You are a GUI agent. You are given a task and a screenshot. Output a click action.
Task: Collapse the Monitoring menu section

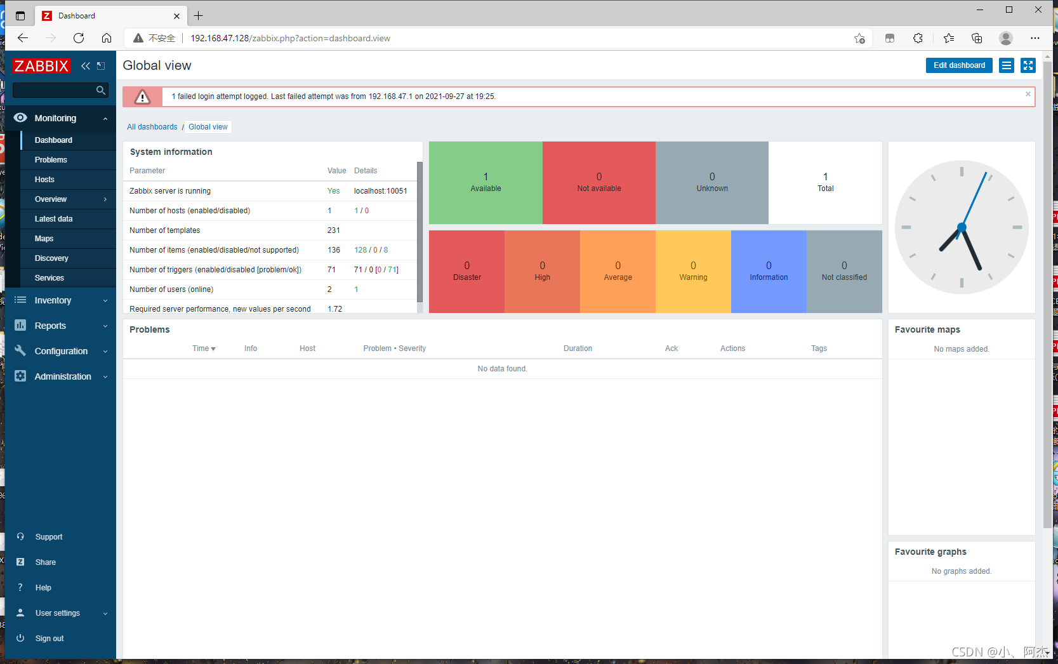(105, 119)
